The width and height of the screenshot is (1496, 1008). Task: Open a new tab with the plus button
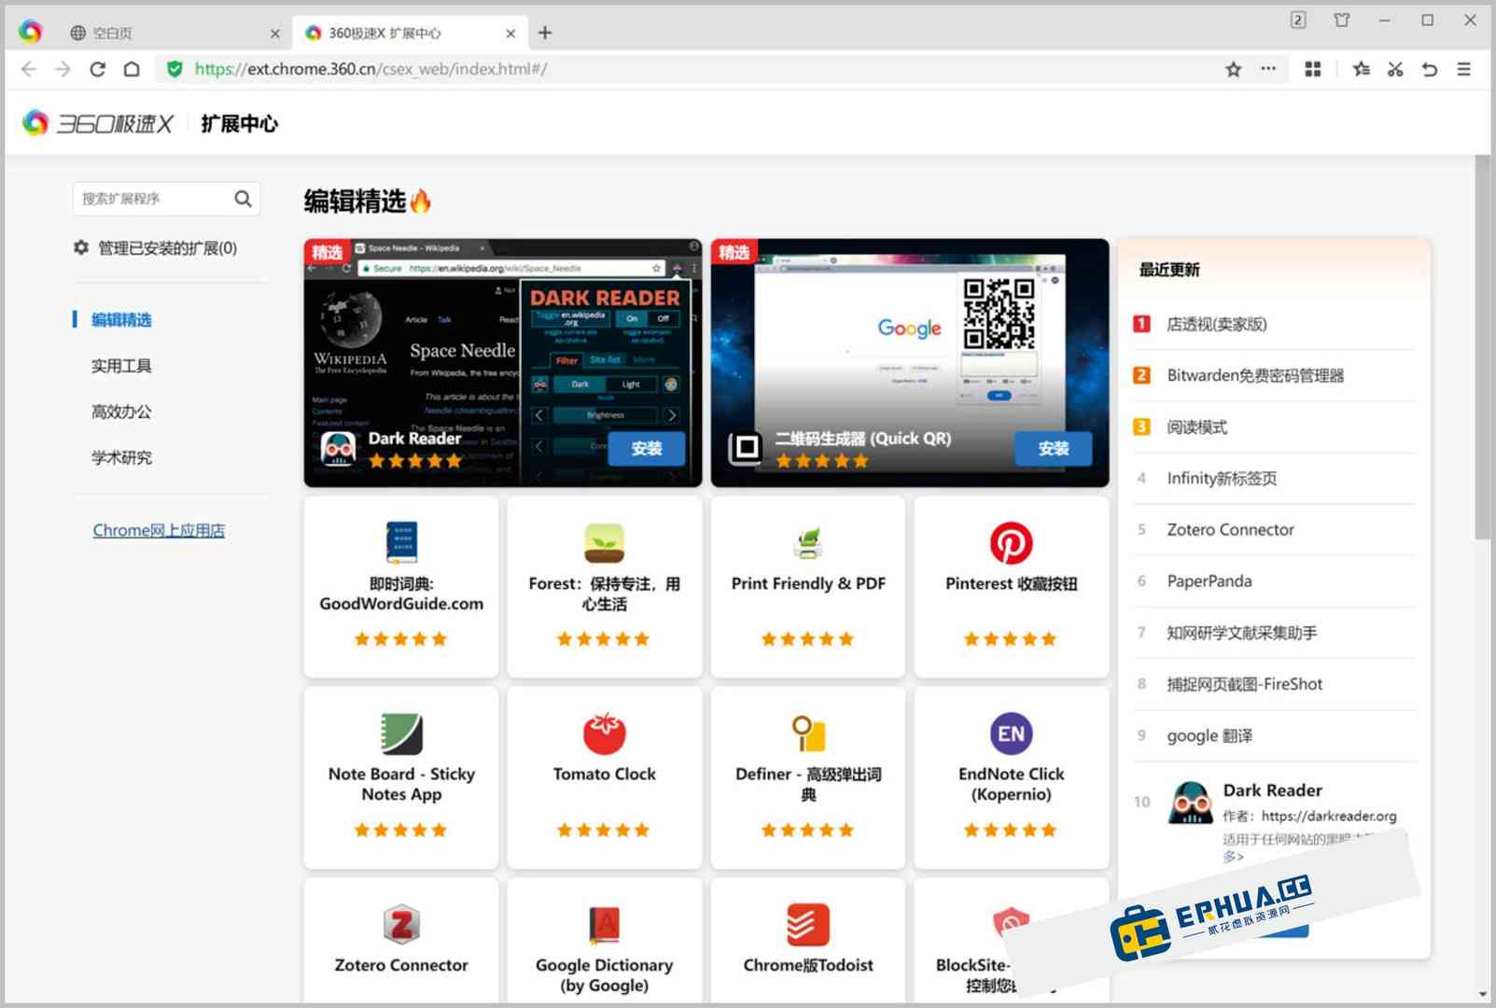coord(545,33)
